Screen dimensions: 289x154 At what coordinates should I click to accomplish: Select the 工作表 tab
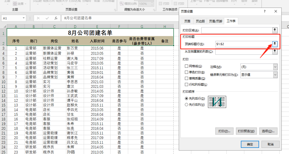point(231,21)
